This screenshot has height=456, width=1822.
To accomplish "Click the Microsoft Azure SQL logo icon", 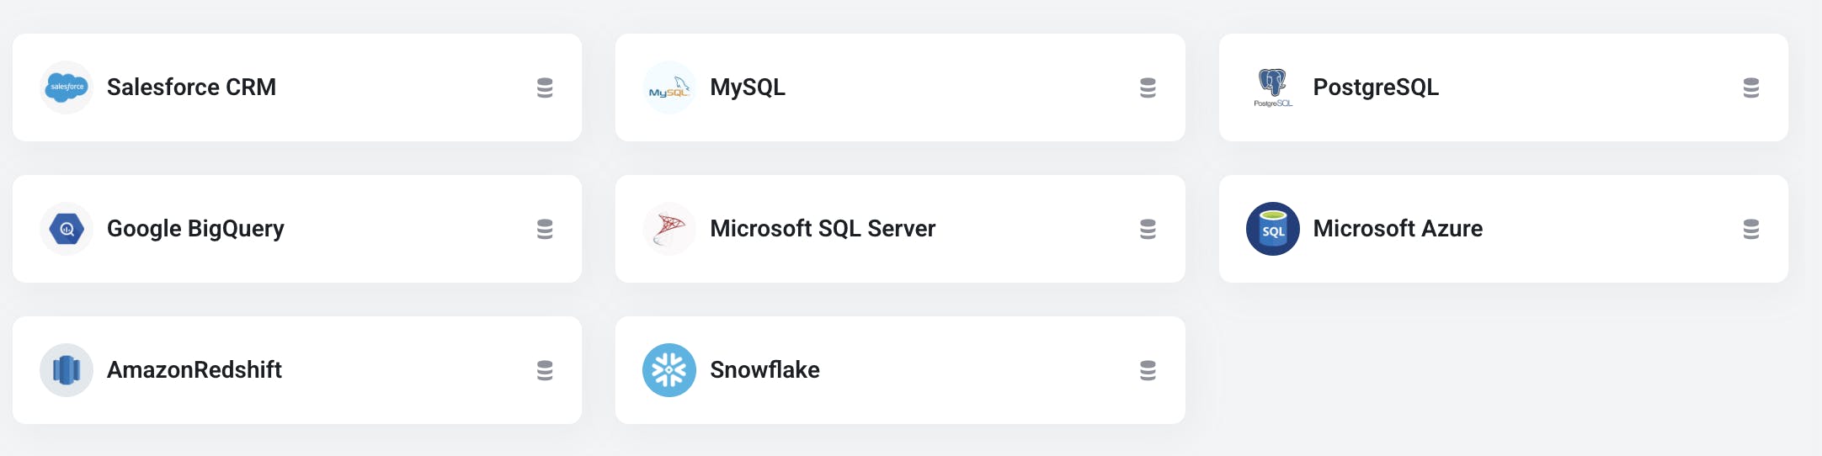I will click(1272, 229).
